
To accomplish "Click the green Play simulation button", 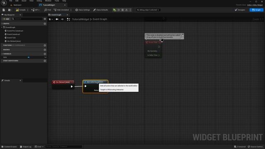I will 115,10.
